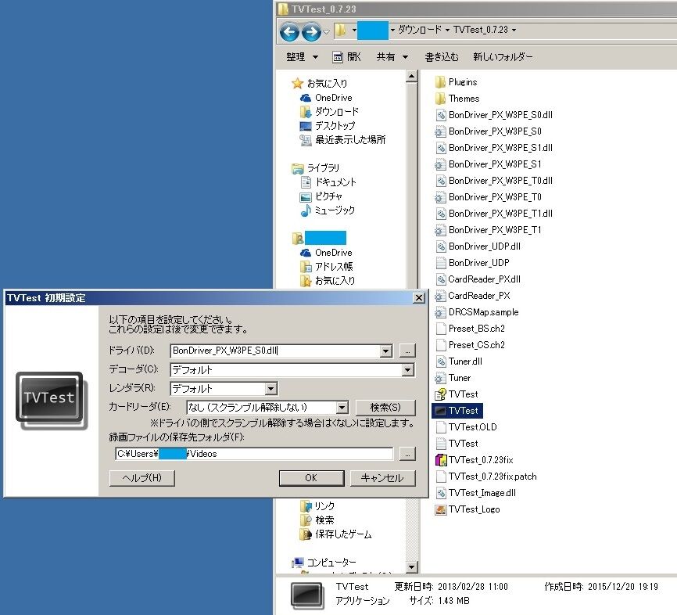Click the OK button in TVTest dialog
677x615 pixels.
pyautogui.click(x=311, y=477)
